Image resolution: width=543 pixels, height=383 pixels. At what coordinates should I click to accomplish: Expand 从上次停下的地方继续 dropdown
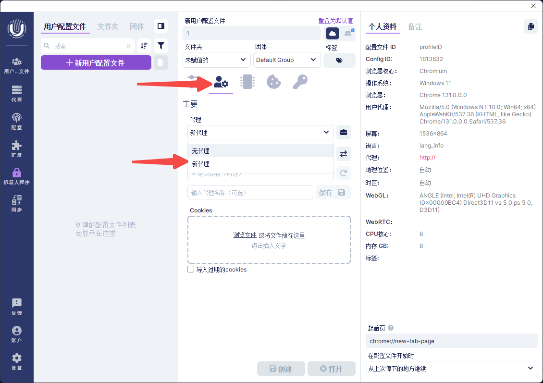(452, 369)
